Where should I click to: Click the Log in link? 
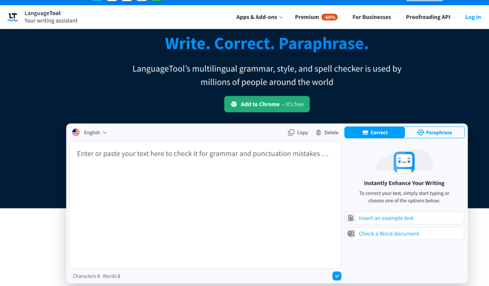(x=473, y=17)
